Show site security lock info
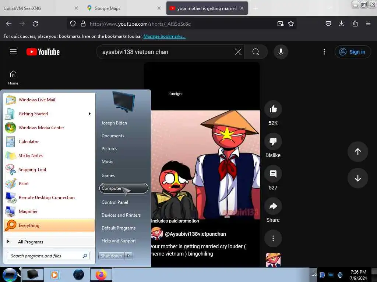The image size is (377, 282). pos(83,24)
